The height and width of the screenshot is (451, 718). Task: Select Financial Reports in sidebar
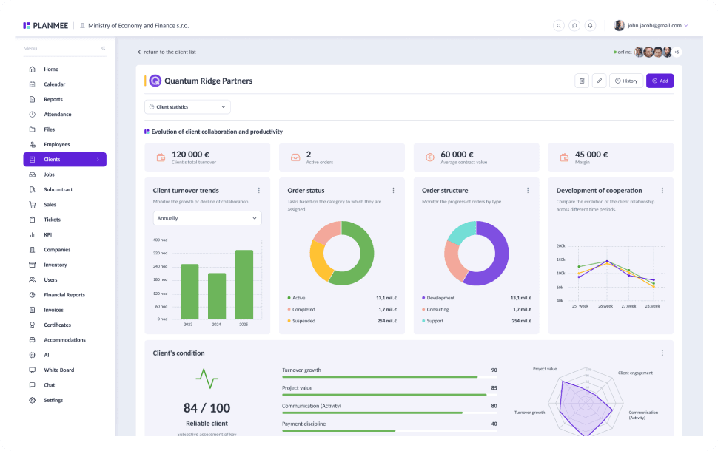click(64, 294)
